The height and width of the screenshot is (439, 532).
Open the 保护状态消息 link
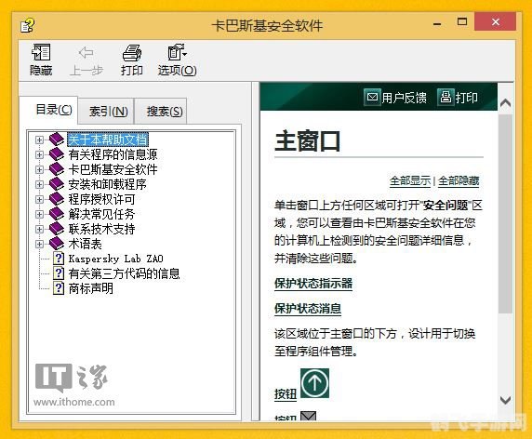click(x=308, y=309)
